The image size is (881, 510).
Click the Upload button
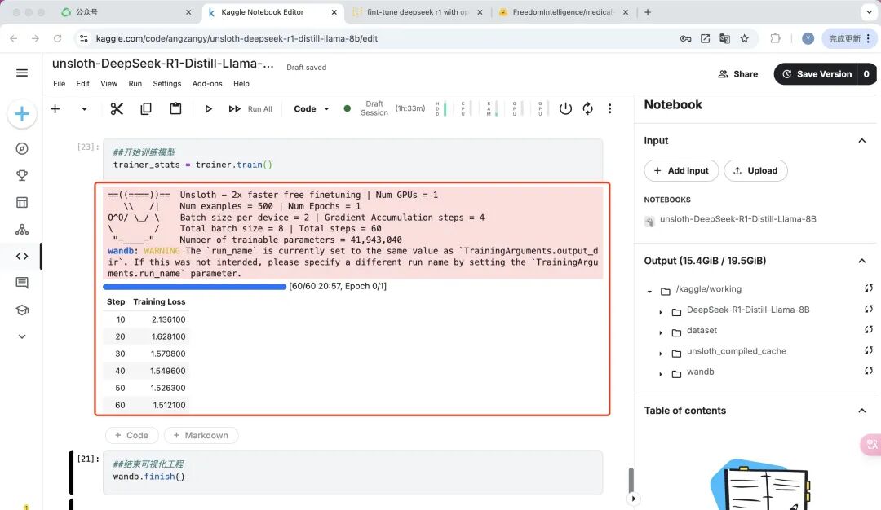coord(755,170)
